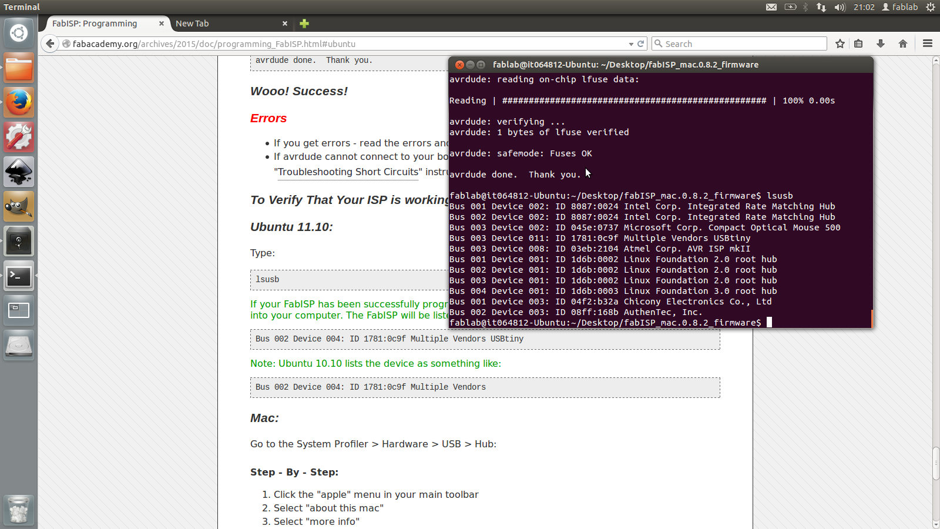Click the "Wooo! Success!" heading
This screenshot has height=529, width=940.
299,91
